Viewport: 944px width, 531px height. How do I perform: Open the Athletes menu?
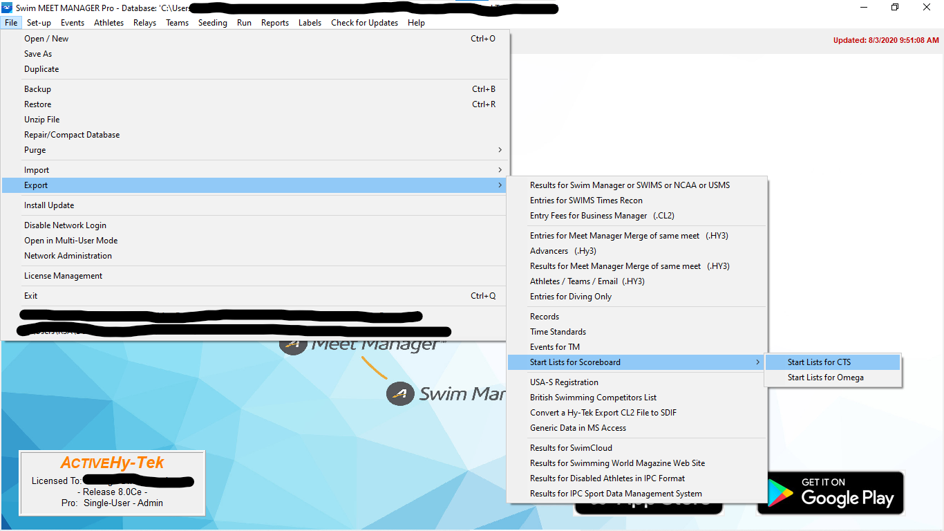(109, 23)
